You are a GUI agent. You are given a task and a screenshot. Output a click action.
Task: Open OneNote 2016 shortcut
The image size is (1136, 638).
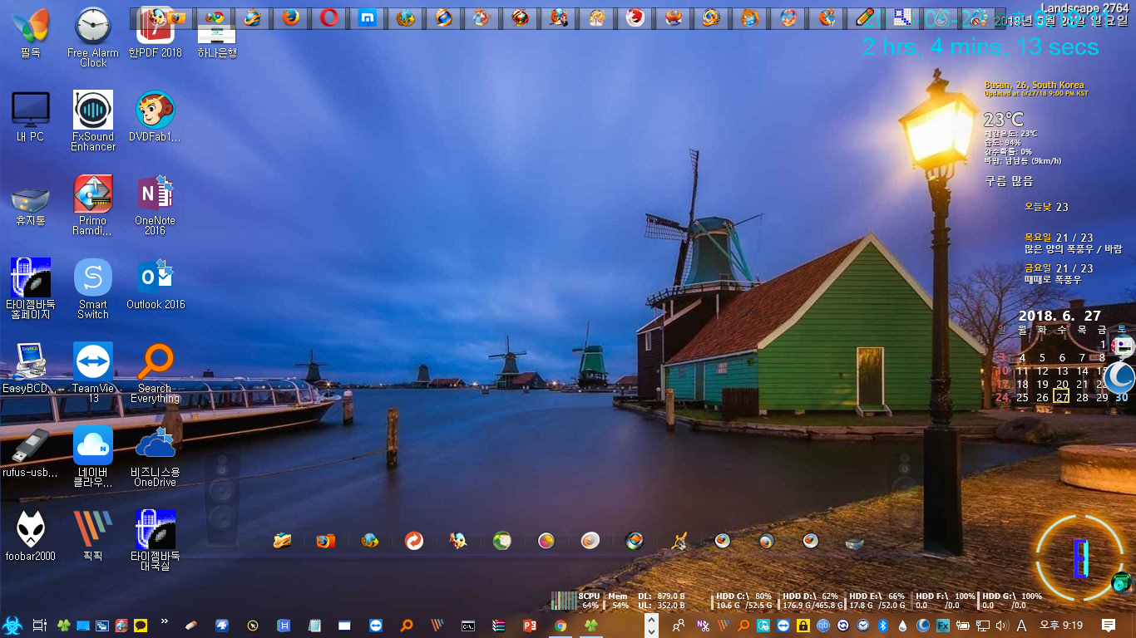pos(155,204)
